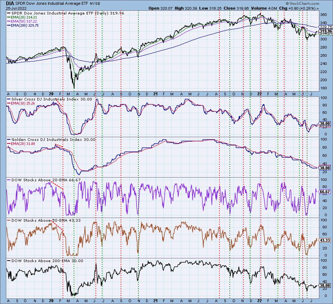Screen dimensions: 333x304
Task: Click the Low 318.25 value
Action: point(210,8)
